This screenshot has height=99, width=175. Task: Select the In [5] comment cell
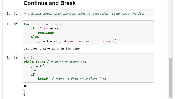point(88,14)
